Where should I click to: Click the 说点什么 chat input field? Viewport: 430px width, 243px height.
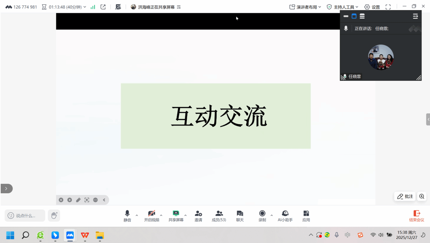pyautogui.click(x=25, y=216)
